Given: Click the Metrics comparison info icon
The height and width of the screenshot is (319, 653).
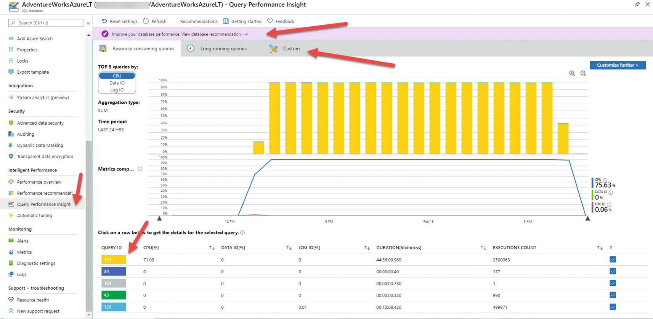Looking at the screenshot, I should (140, 169).
